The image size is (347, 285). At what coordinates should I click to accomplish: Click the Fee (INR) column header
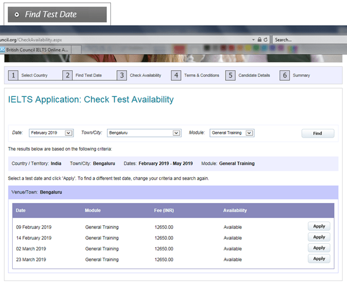[x=164, y=210]
